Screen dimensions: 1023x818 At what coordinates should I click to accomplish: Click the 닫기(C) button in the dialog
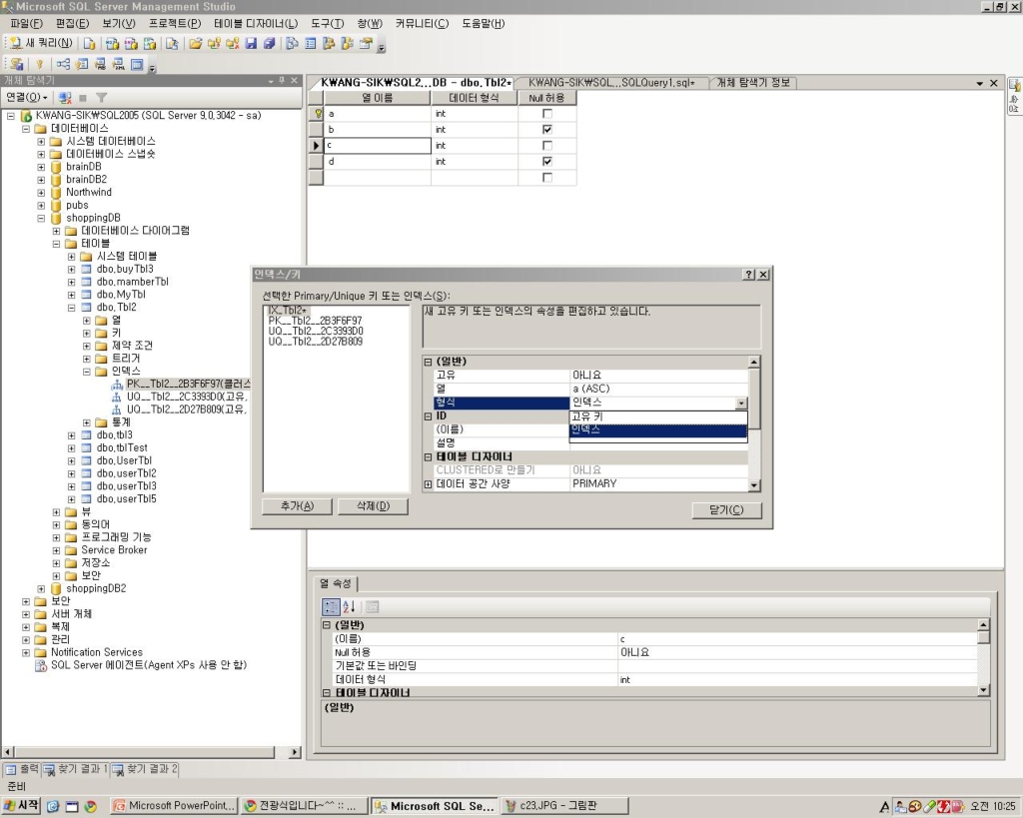(726, 510)
